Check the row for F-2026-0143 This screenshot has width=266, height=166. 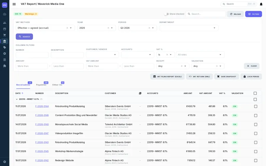click(x=256, y=142)
